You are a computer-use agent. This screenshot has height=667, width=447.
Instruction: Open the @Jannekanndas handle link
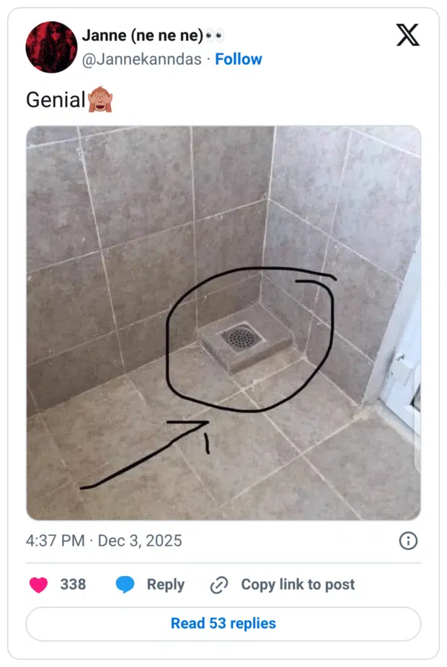141,59
